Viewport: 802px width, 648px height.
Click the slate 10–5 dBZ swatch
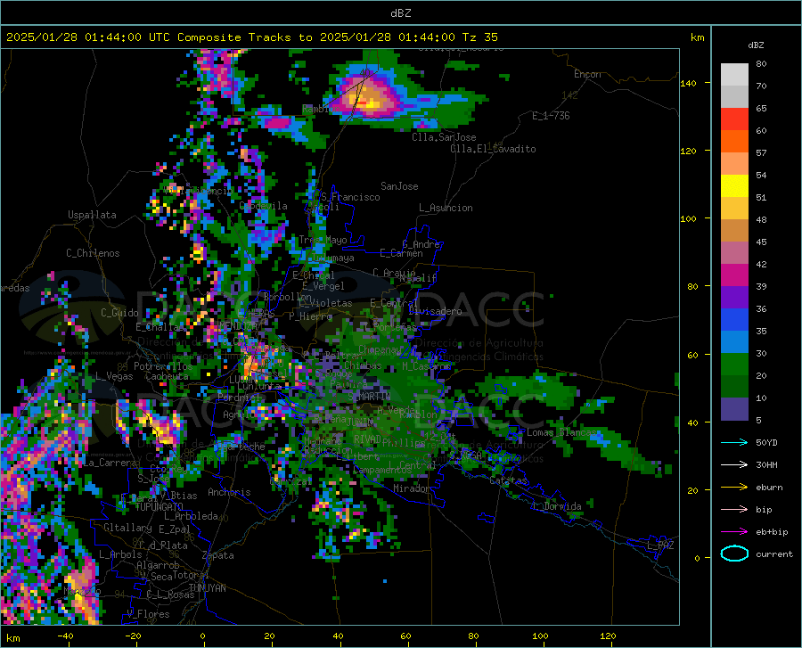point(734,409)
